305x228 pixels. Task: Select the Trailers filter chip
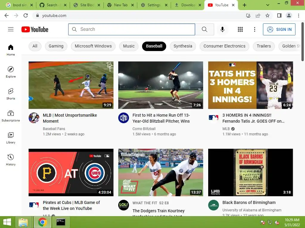(x=264, y=46)
